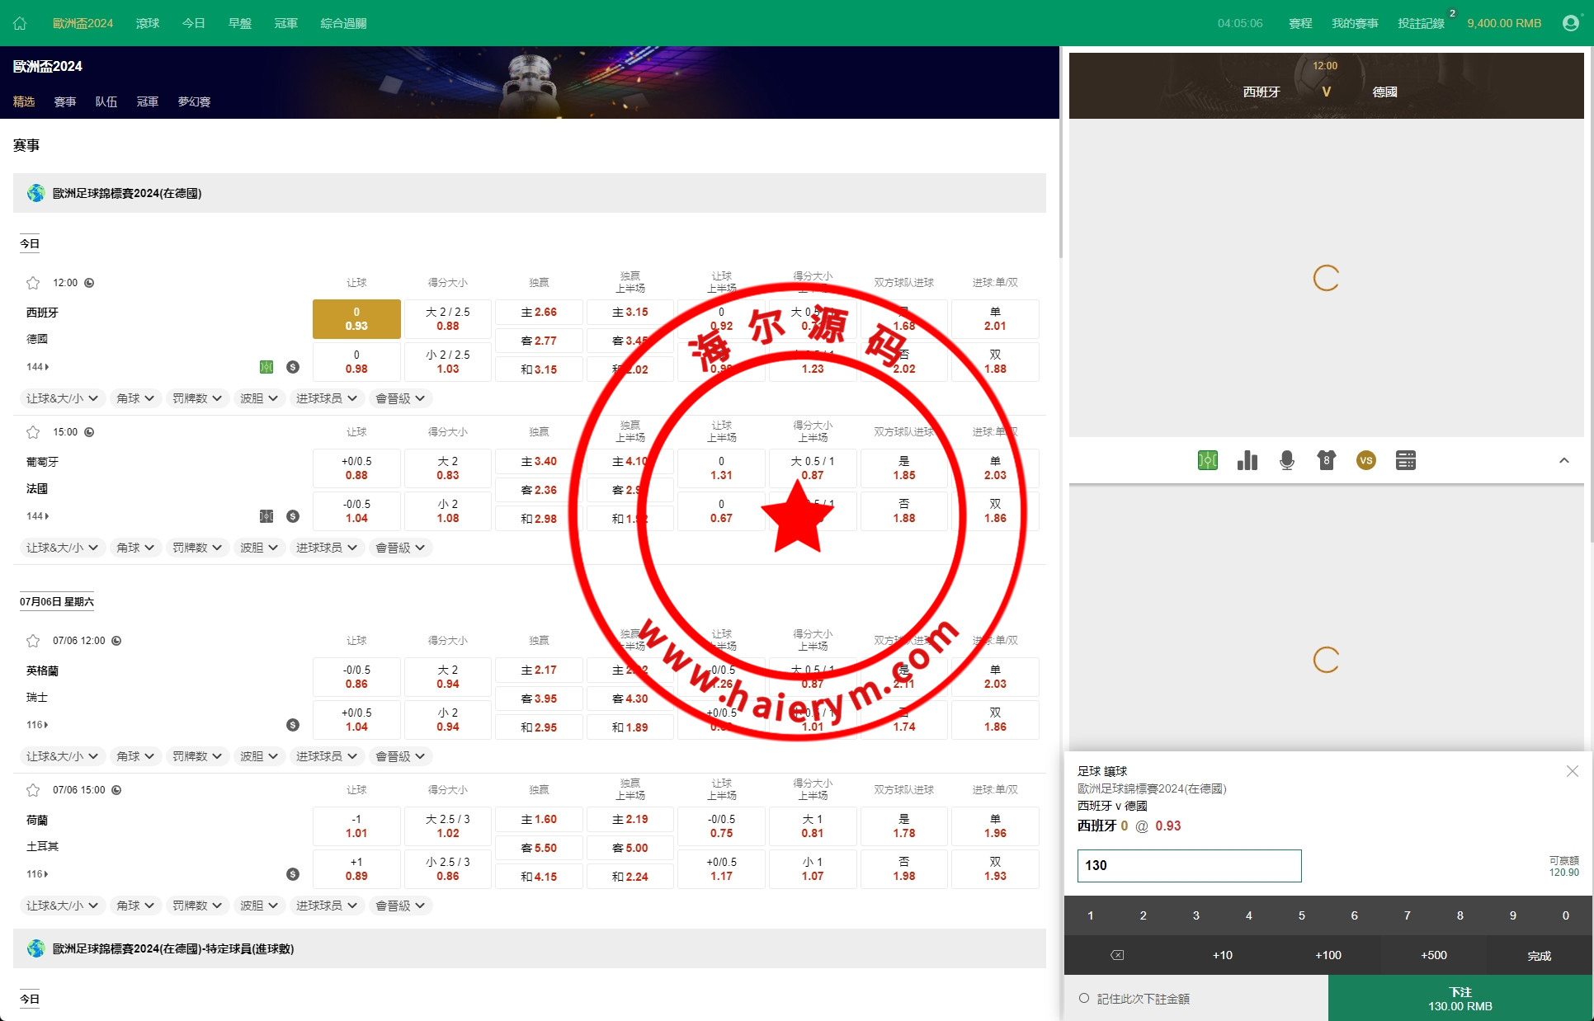The height and width of the screenshot is (1021, 1594).
Task: Click the microphone commentary icon
Action: pyautogui.click(x=1286, y=460)
